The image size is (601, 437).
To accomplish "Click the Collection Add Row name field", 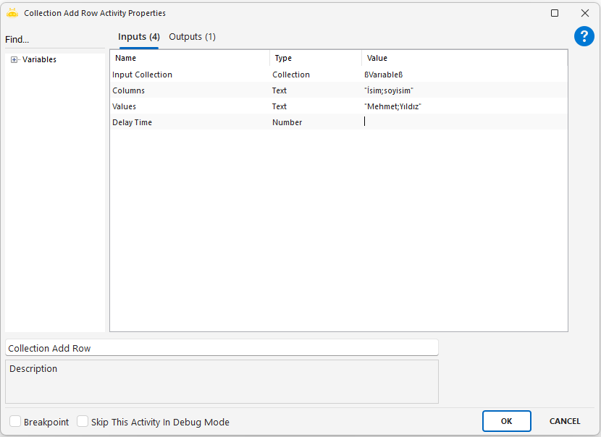I will coord(222,348).
